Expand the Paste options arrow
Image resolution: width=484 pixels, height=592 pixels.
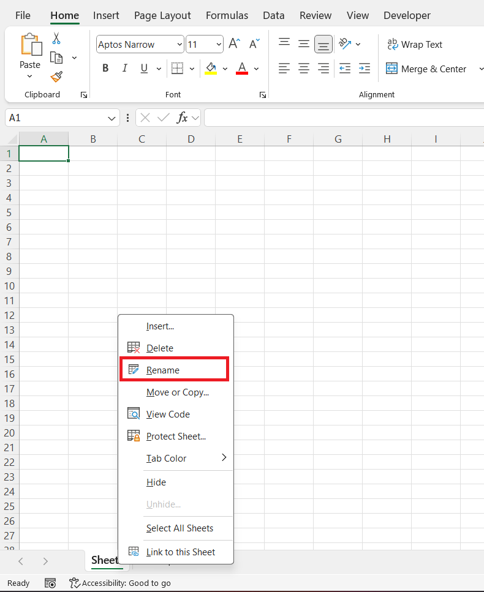point(30,77)
